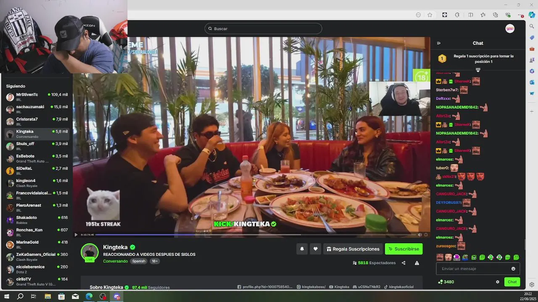
Task: Open the kingleon4 channel in the sidebar
Action: 37,183
